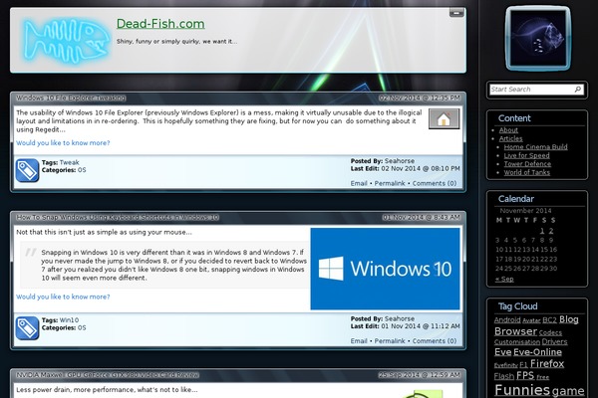Click the tag icon in File Explorer post
598x398 pixels.
pyautogui.click(x=27, y=170)
